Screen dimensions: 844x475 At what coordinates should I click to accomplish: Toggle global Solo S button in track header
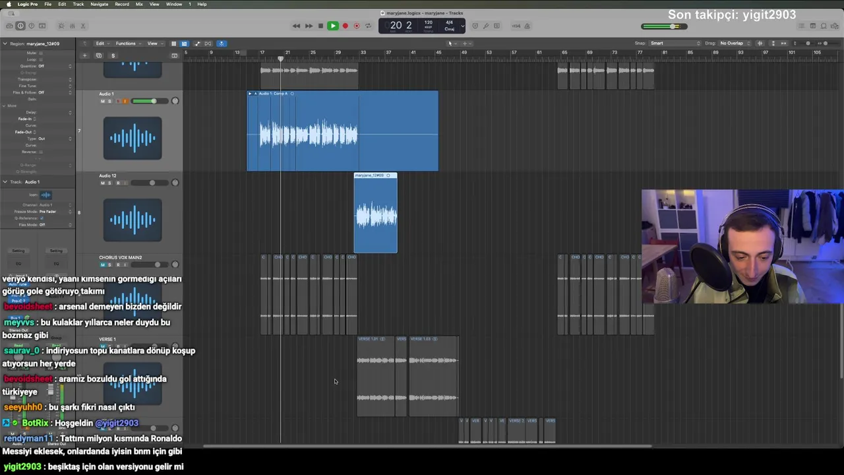pyautogui.click(x=113, y=55)
